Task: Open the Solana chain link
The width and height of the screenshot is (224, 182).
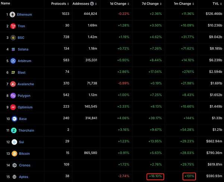Action: click(x=23, y=49)
